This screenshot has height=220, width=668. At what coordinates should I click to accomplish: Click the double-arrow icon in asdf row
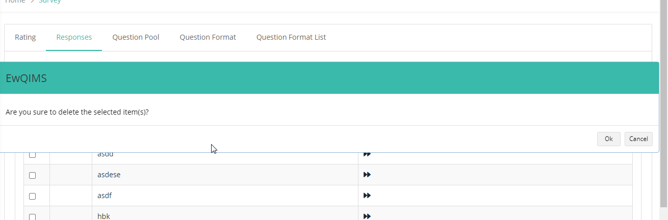pos(367,196)
